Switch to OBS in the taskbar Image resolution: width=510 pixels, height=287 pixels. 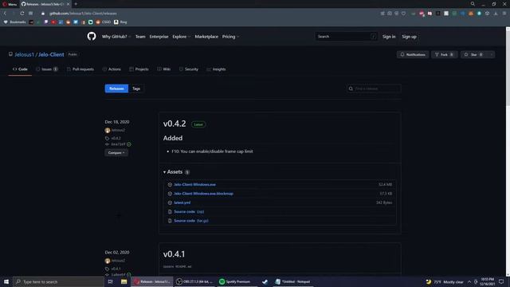(x=194, y=281)
